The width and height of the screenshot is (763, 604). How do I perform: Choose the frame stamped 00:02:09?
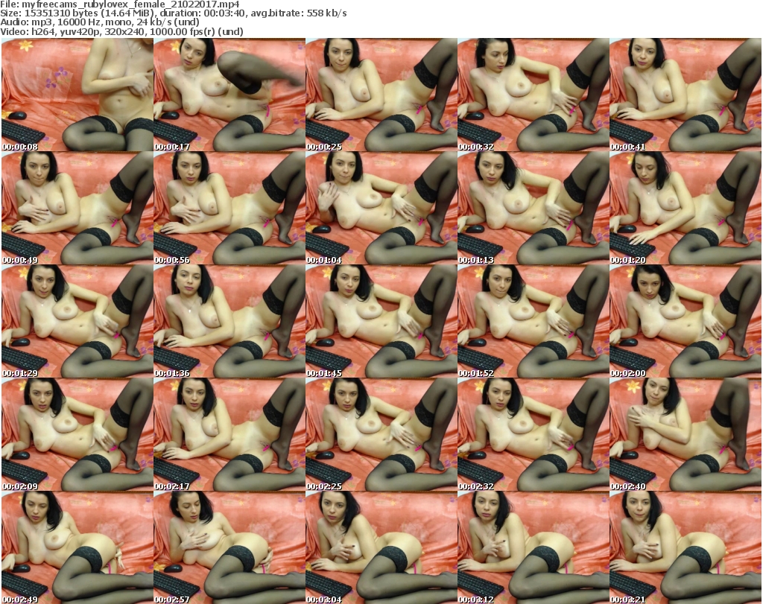point(77,435)
